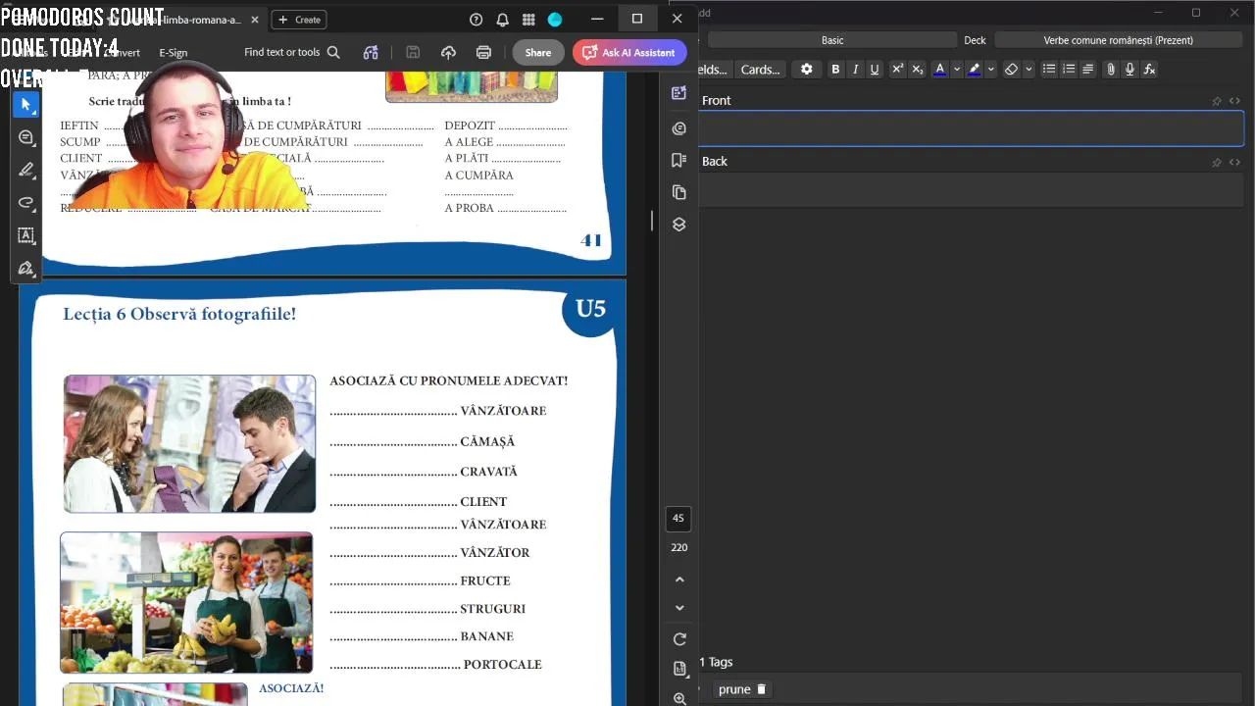
Task: Open the generative summary swirl icon in right rail
Action: (679, 128)
